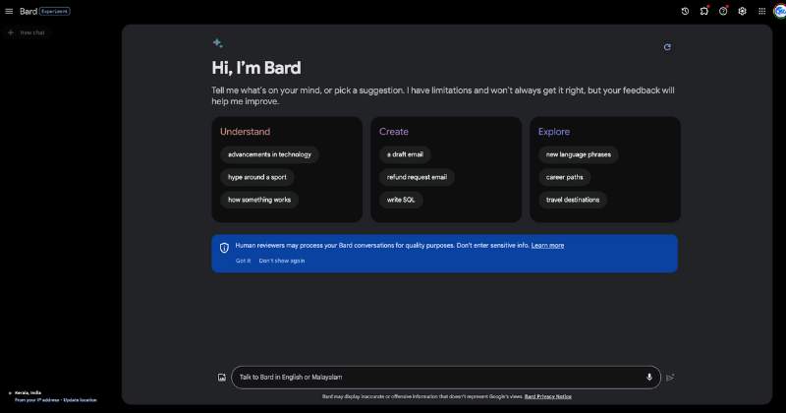Dismiss banner with Got it
This screenshot has width=786, height=413.
[x=243, y=261]
